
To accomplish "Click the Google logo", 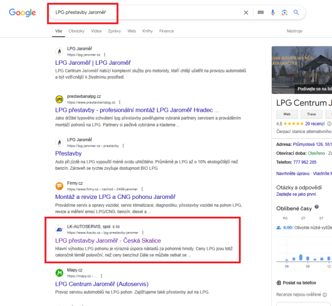I will [x=22, y=13].
